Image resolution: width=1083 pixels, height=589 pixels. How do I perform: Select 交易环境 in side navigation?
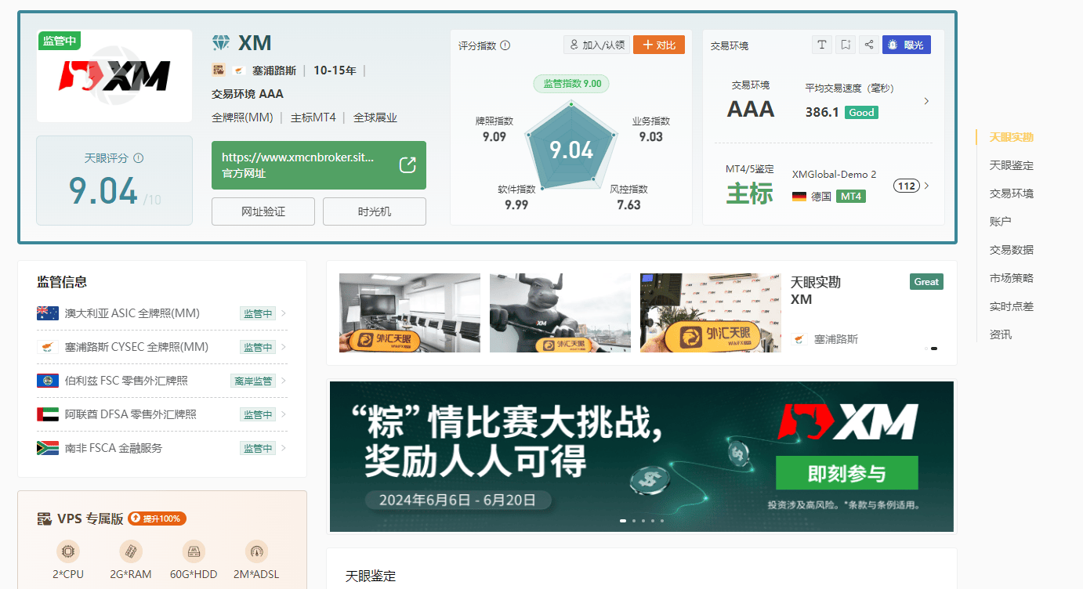click(x=1012, y=193)
